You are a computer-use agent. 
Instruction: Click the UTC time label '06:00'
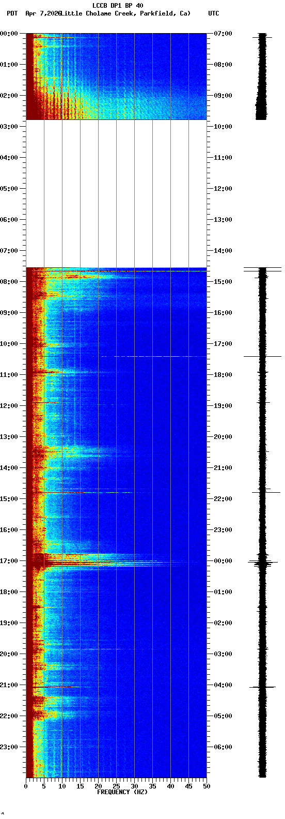(x=223, y=747)
